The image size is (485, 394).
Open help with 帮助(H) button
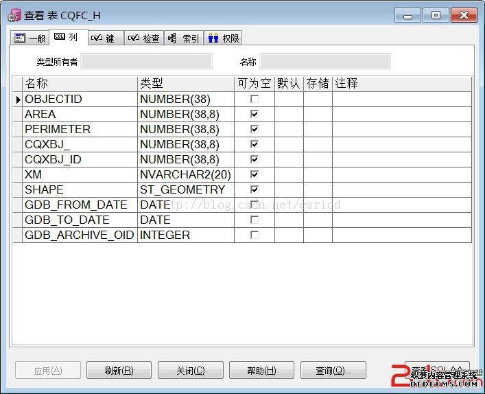262,371
